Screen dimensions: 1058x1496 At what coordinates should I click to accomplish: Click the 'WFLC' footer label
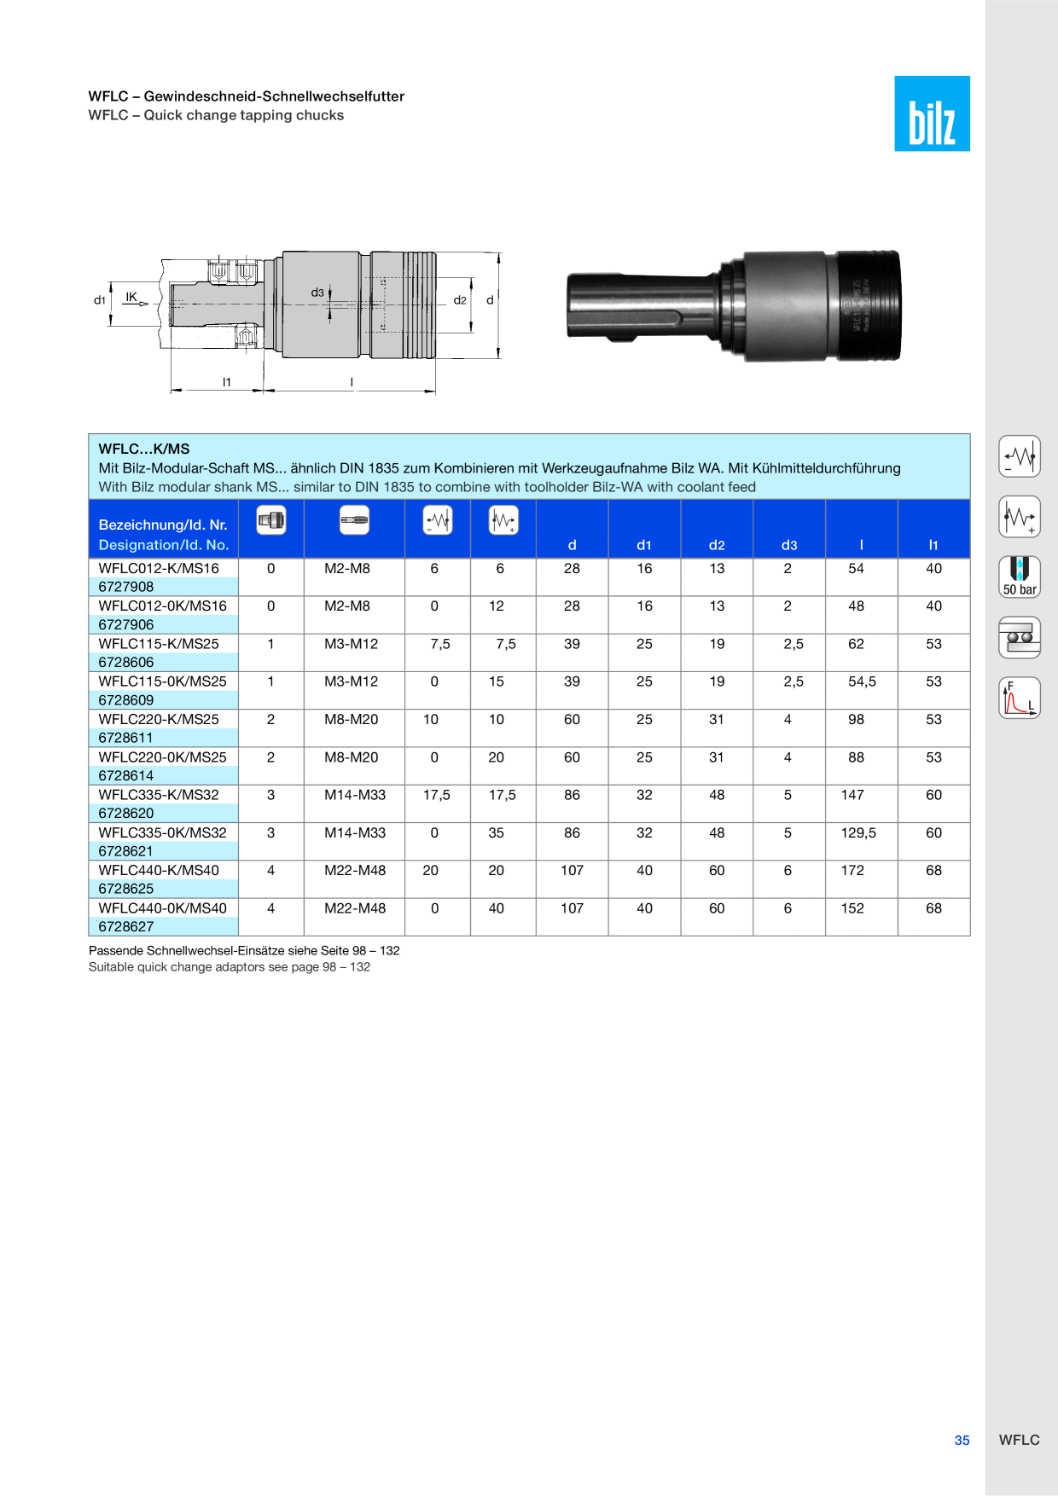tap(1019, 1440)
